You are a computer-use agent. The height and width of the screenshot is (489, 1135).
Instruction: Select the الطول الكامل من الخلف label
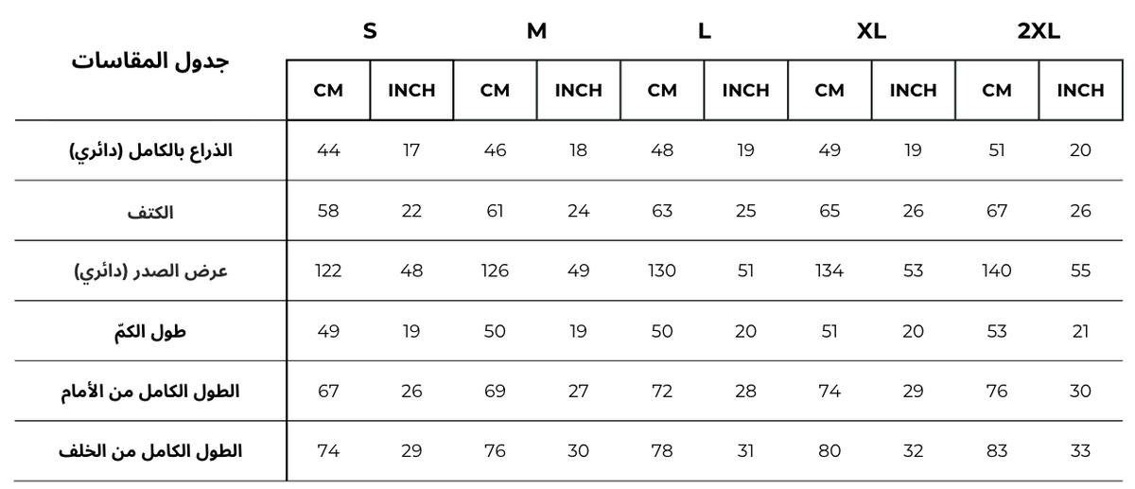(x=150, y=451)
